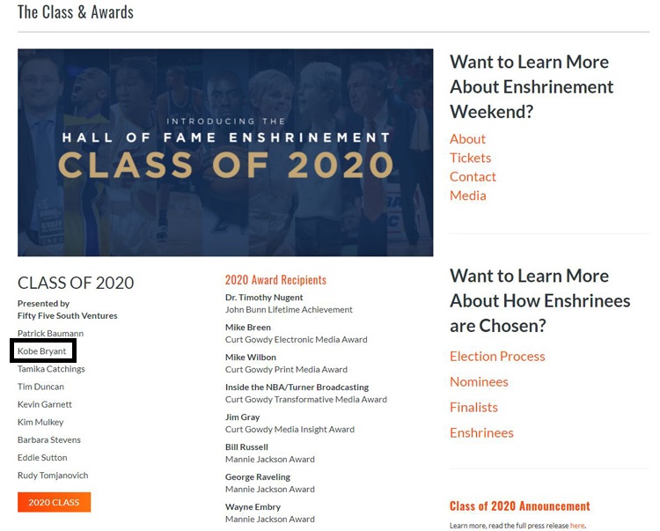Open Tamika Catchings entry

click(x=51, y=369)
